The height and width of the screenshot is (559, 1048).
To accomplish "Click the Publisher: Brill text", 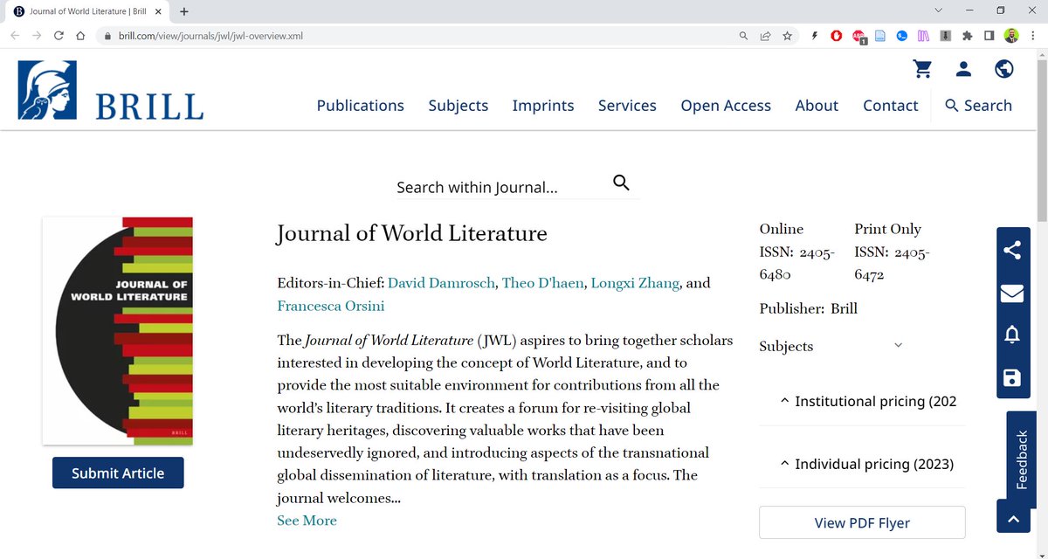I will tap(809, 308).
